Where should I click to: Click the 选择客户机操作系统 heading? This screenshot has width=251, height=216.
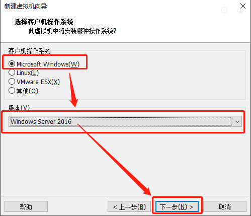(44, 22)
